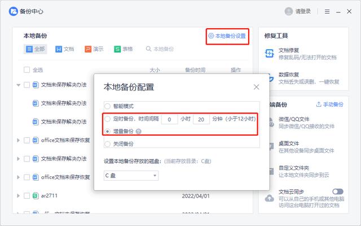Switch to the 文档 tab

tap(65, 49)
